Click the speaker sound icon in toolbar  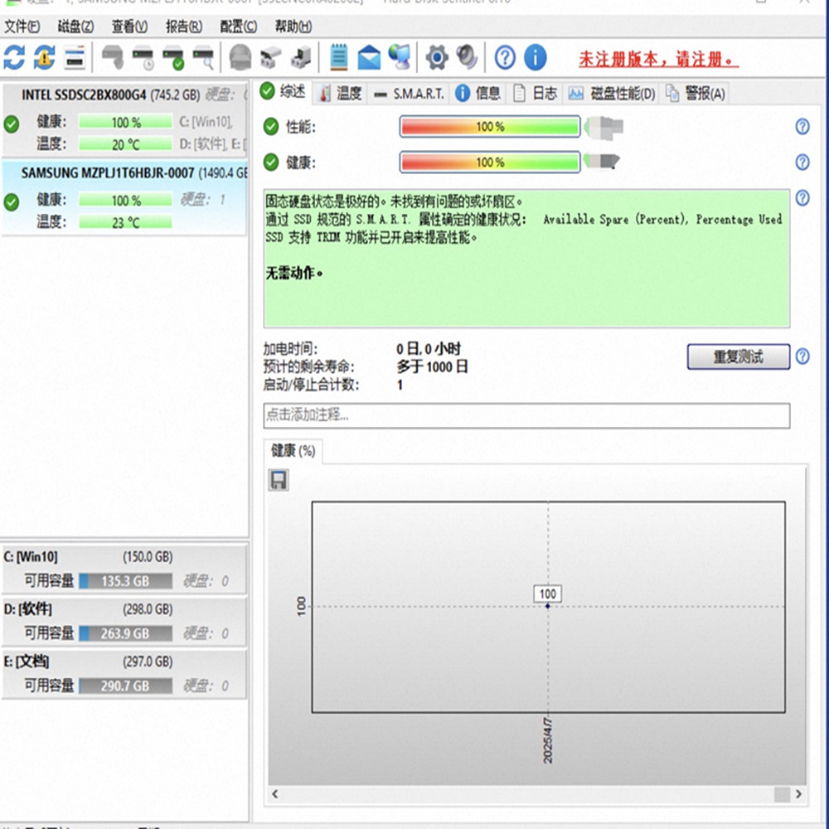pyautogui.click(x=467, y=57)
